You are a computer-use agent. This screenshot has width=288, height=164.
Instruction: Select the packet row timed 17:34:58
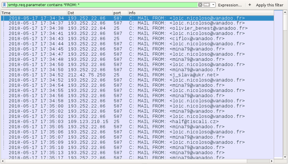pos(137,101)
